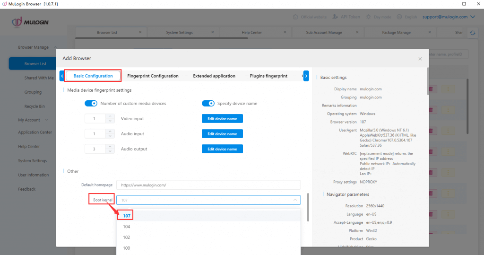Collapse Browser Manage sidebar section
484x255 pixels.
(x=37, y=47)
